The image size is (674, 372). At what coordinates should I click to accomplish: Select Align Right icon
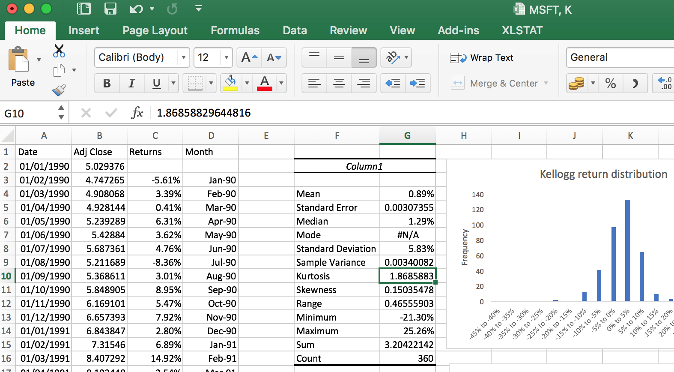point(364,83)
